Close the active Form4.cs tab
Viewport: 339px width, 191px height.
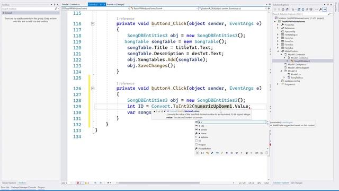[x=104, y=4]
